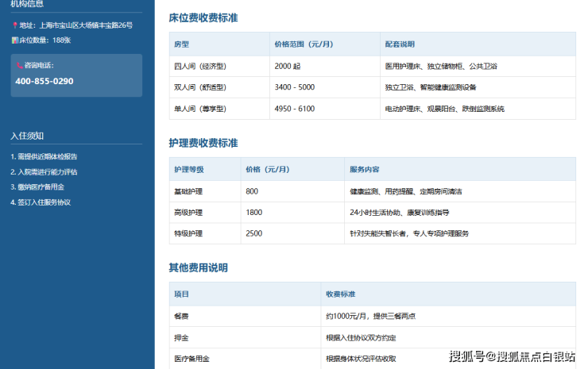Click the 医疗备用金 cell
The width and height of the screenshot is (588, 369).
(245, 359)
